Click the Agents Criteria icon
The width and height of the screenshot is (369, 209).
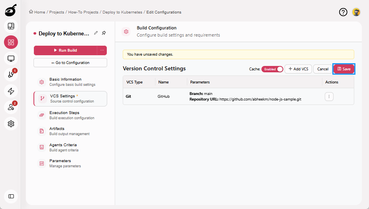click(x=42, y=147)
